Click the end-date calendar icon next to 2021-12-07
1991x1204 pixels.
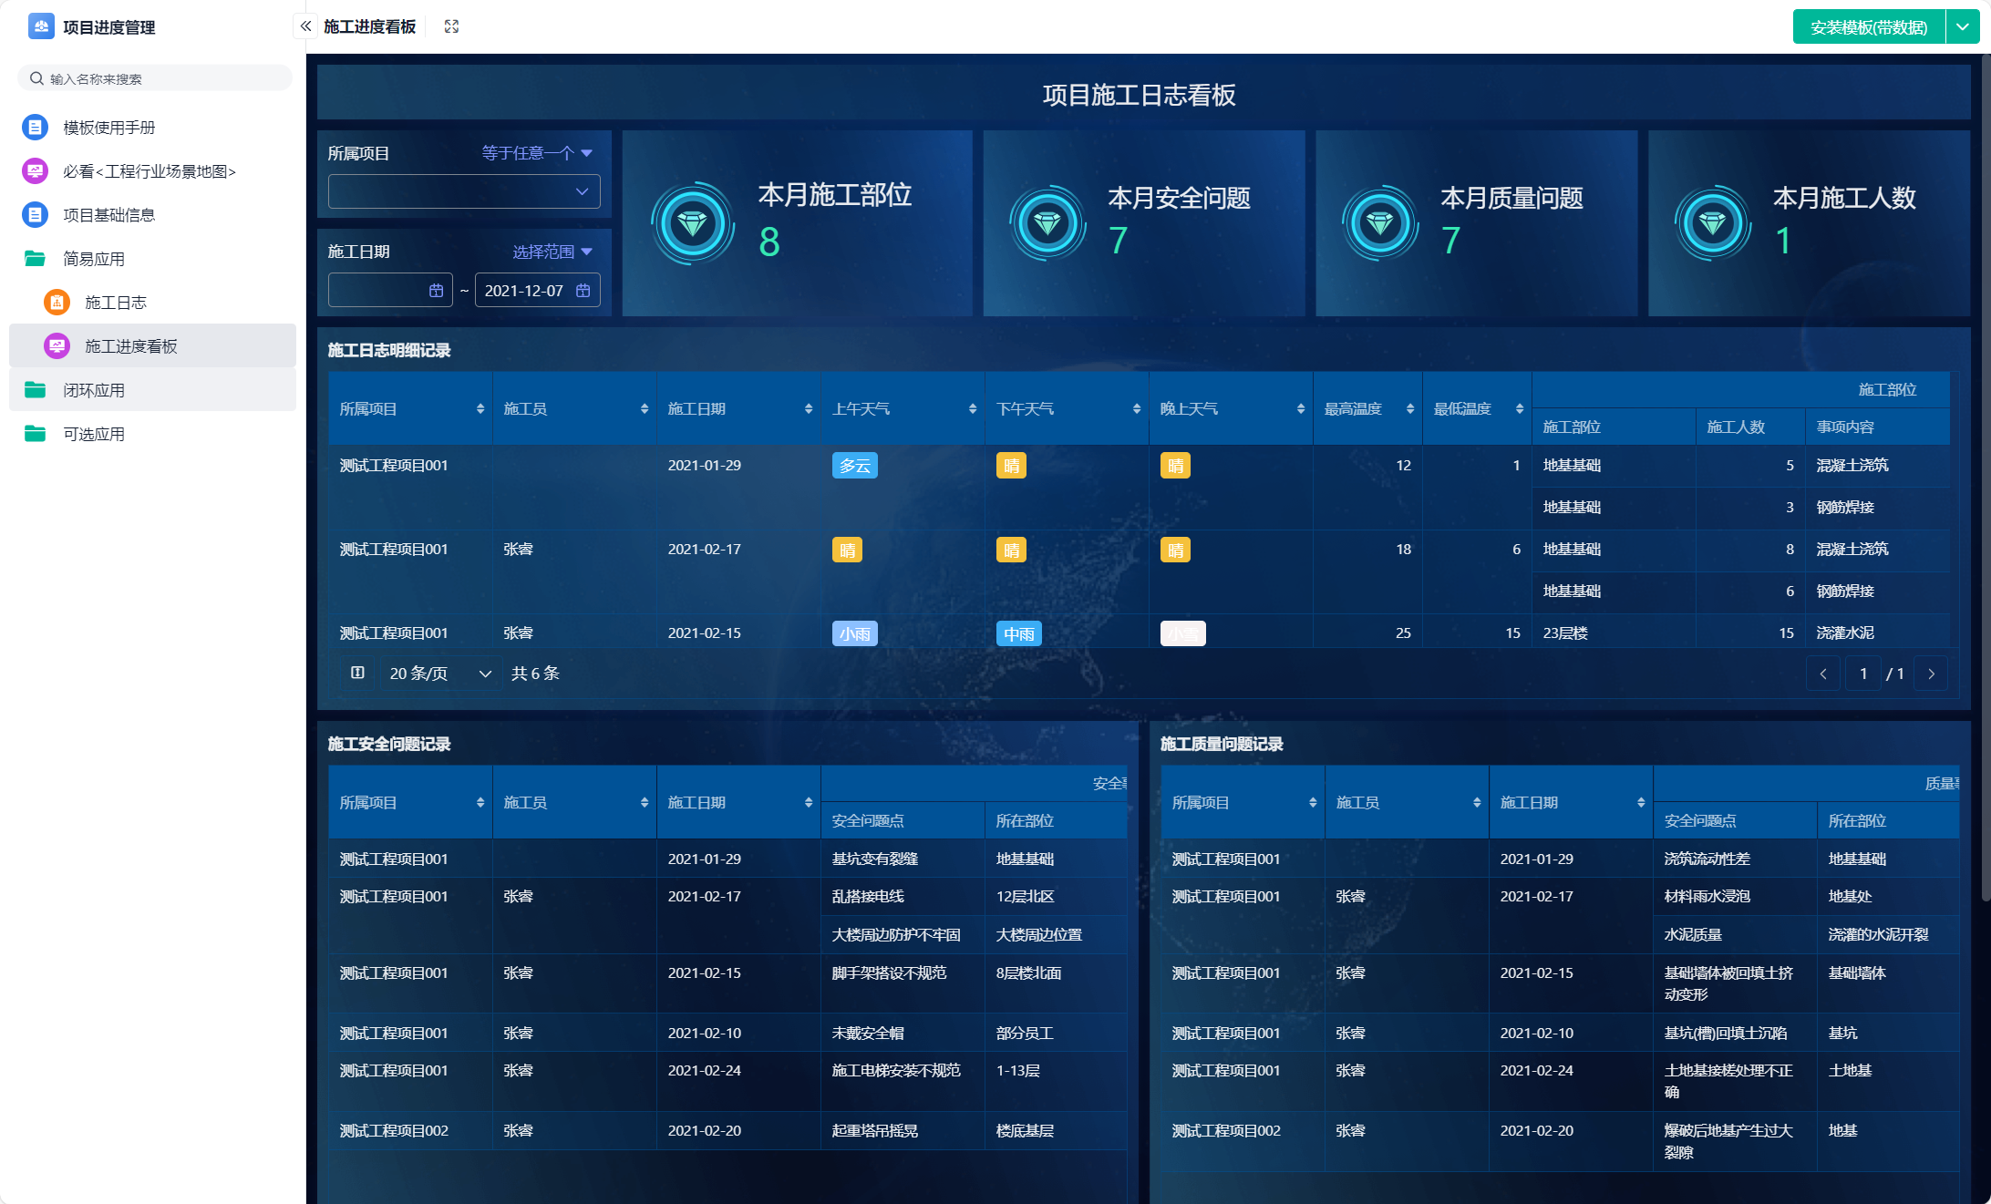(583, 291)
